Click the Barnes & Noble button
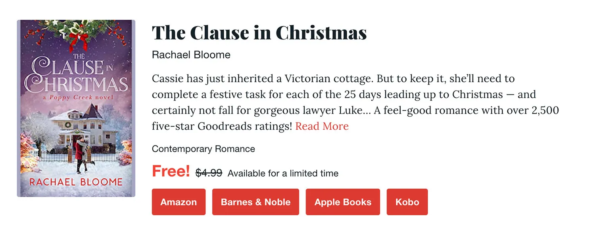The width and height of the screenshot is (595, 237). (255, 202)
